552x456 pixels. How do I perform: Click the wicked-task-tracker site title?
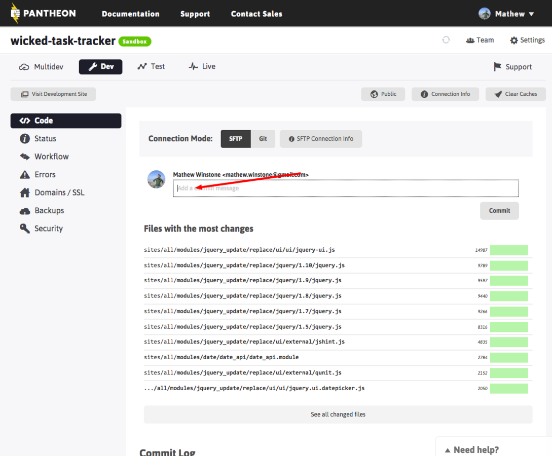pyautogui.click(x=63, y=41)
